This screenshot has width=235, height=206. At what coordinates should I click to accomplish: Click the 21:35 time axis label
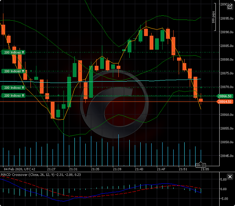point(95,169)
